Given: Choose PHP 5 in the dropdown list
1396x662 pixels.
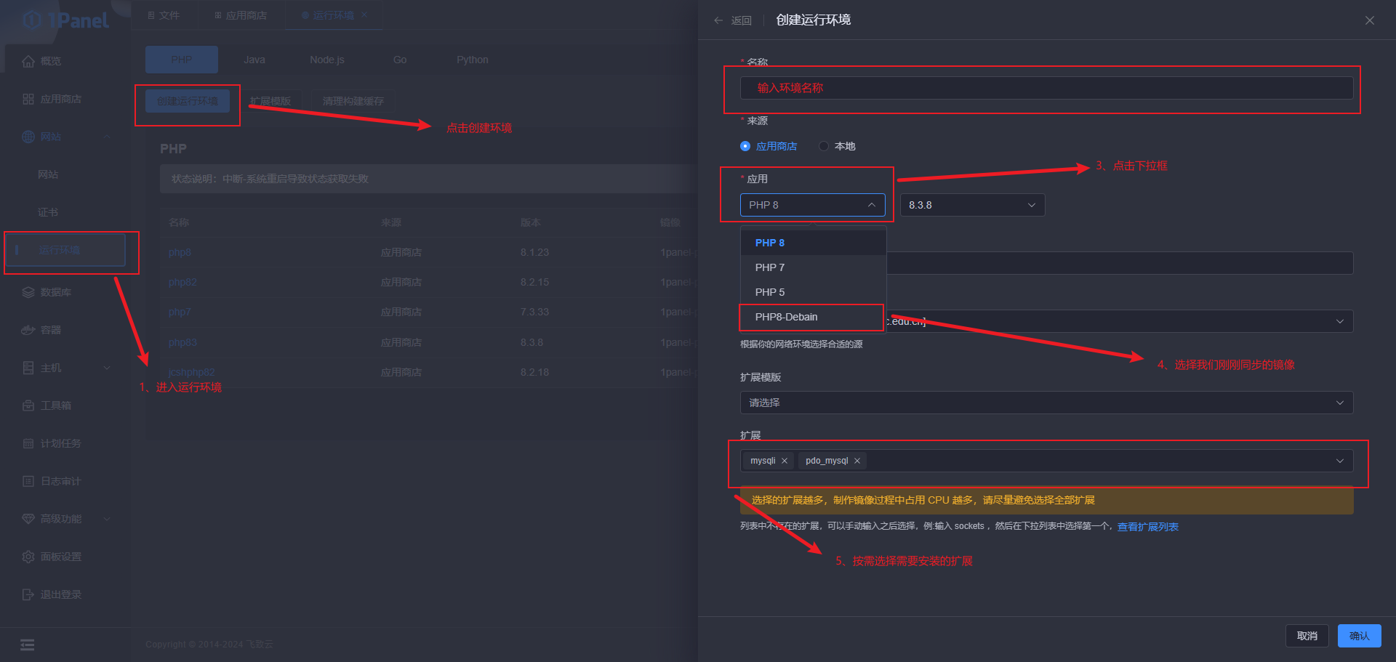Looking at the screenshot, I should click(814, 292).
